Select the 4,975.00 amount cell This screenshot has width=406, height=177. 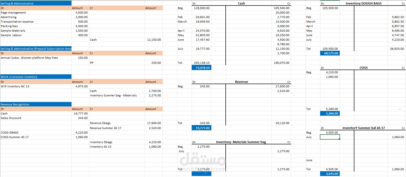(x=80, y=86)
